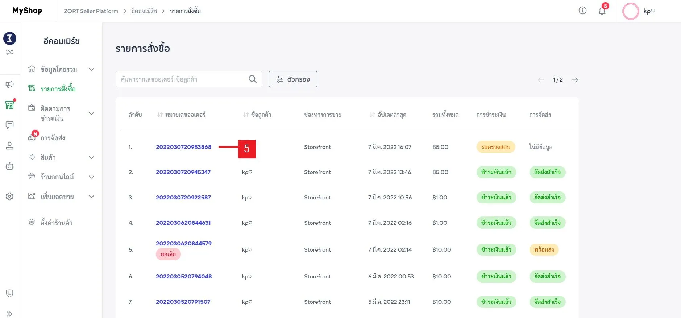The width and height of the screenshot is (681, 318).
Task: Sort table by อัปเดตล่าสุด column
Action: coord(388,115)
